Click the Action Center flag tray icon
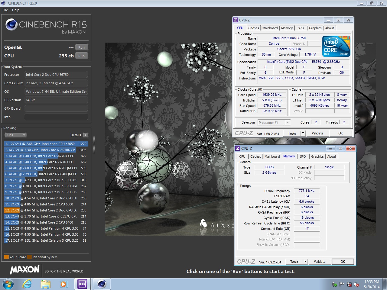387x290 pixels. (x=342, y=284)
